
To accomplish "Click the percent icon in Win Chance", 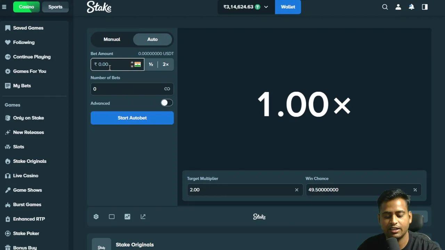I will point(415,190).
